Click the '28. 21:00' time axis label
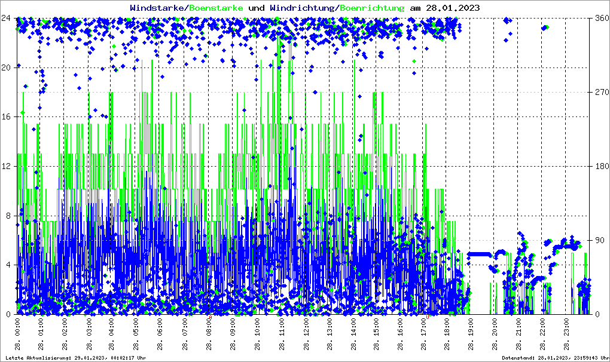 point(518,334)
